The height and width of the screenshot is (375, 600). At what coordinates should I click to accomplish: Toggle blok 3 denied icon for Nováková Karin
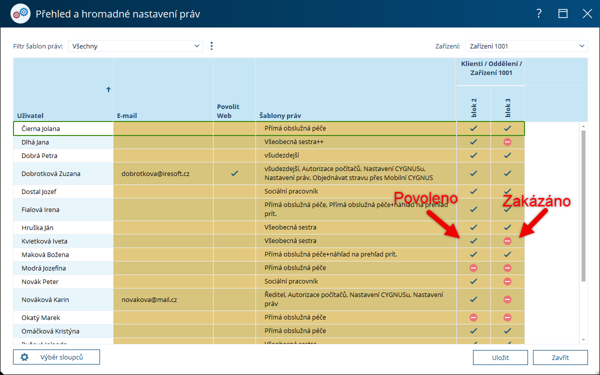tap(507, 299)
